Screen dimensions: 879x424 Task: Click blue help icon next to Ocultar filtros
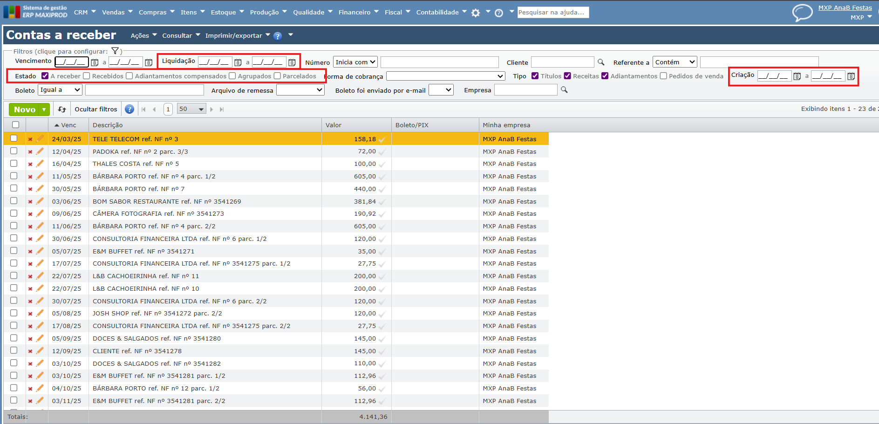129,109
